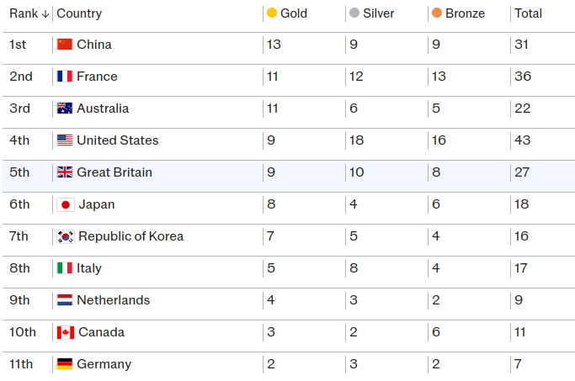This screenshot has height=381, width=575.
Task: Click the United States flag icon
Action: 65,140
